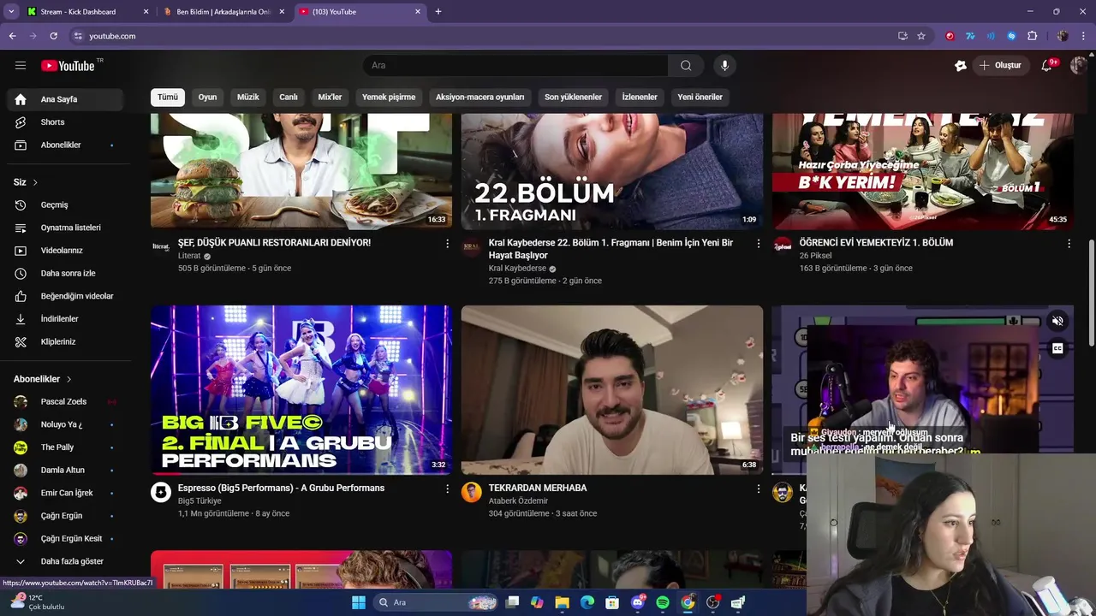
Task: Open the Chrome tab search dropdown
Action: coord(11,12)
